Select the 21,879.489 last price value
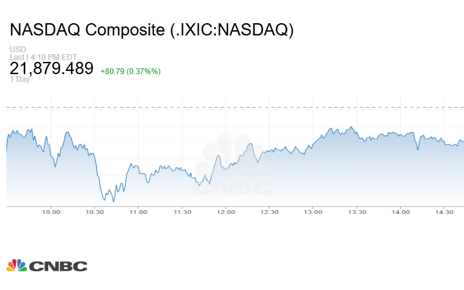 [52, 68]
